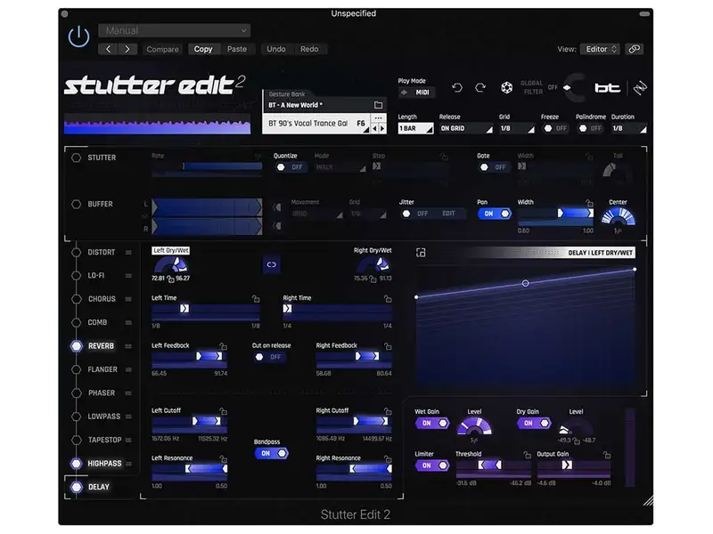
Task: Go to next preset arrow
Action: (x=127, y=49)
